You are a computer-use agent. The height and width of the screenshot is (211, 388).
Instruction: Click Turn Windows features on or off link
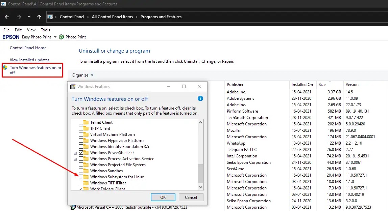(x=35, y=70)
